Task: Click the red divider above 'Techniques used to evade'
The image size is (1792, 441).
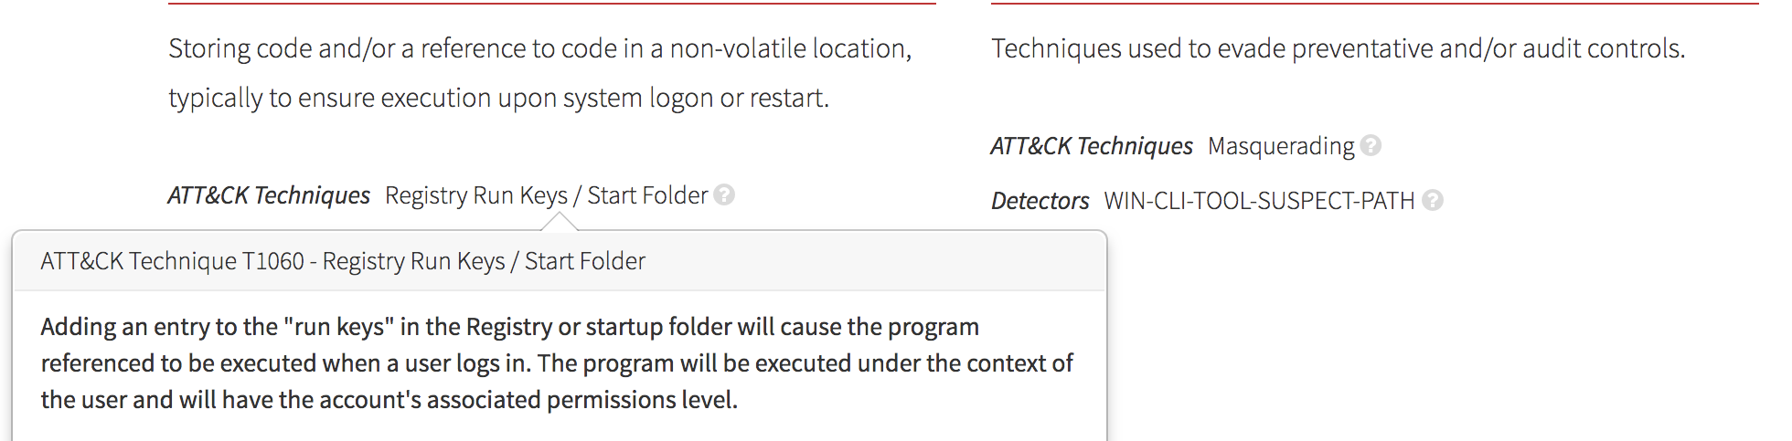Action: coord(1374,4)
